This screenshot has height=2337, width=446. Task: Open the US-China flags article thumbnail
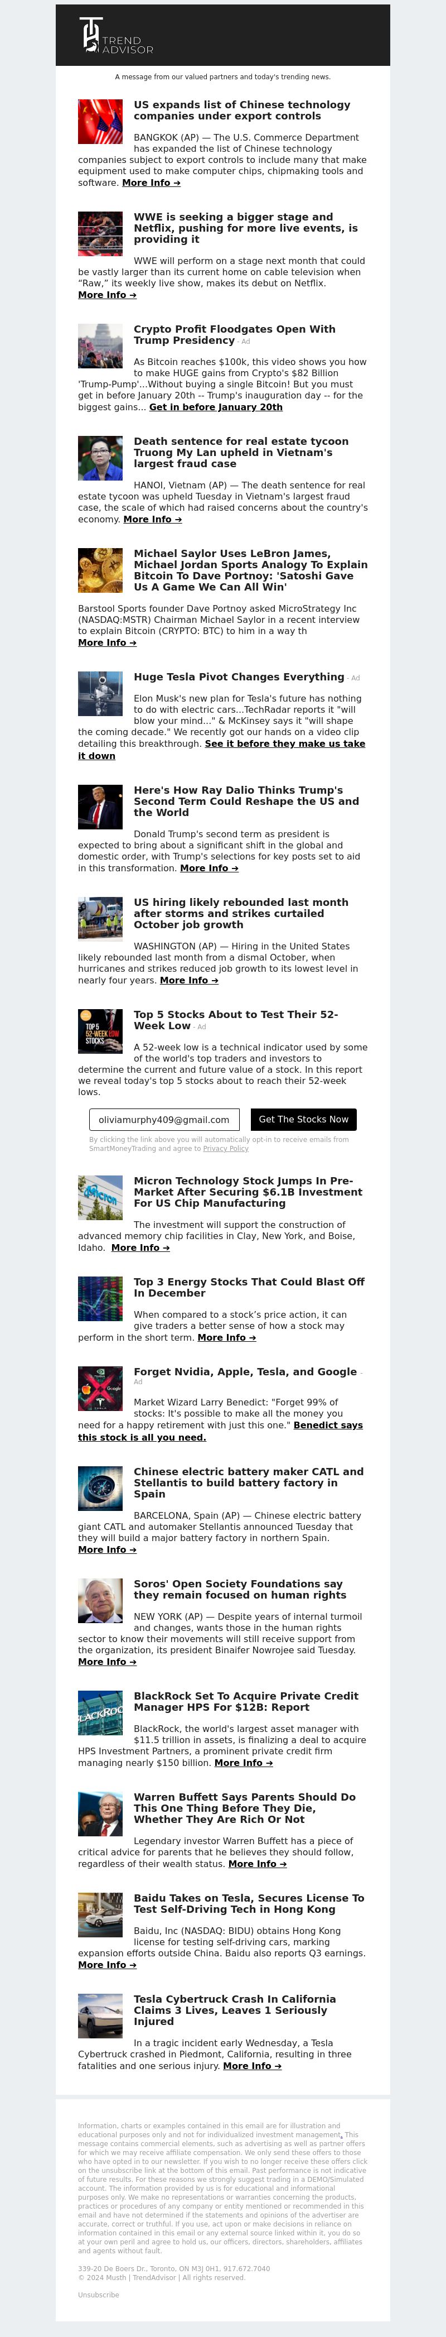pyautogui.click(x=100, y=122)
